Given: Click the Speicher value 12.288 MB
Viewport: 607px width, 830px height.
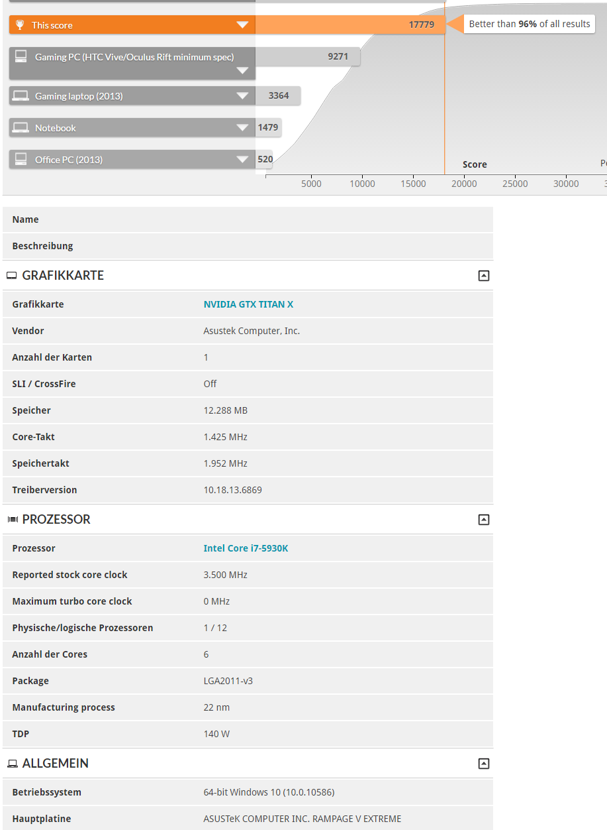Looking at the screenshot, I should coord(225,410).
